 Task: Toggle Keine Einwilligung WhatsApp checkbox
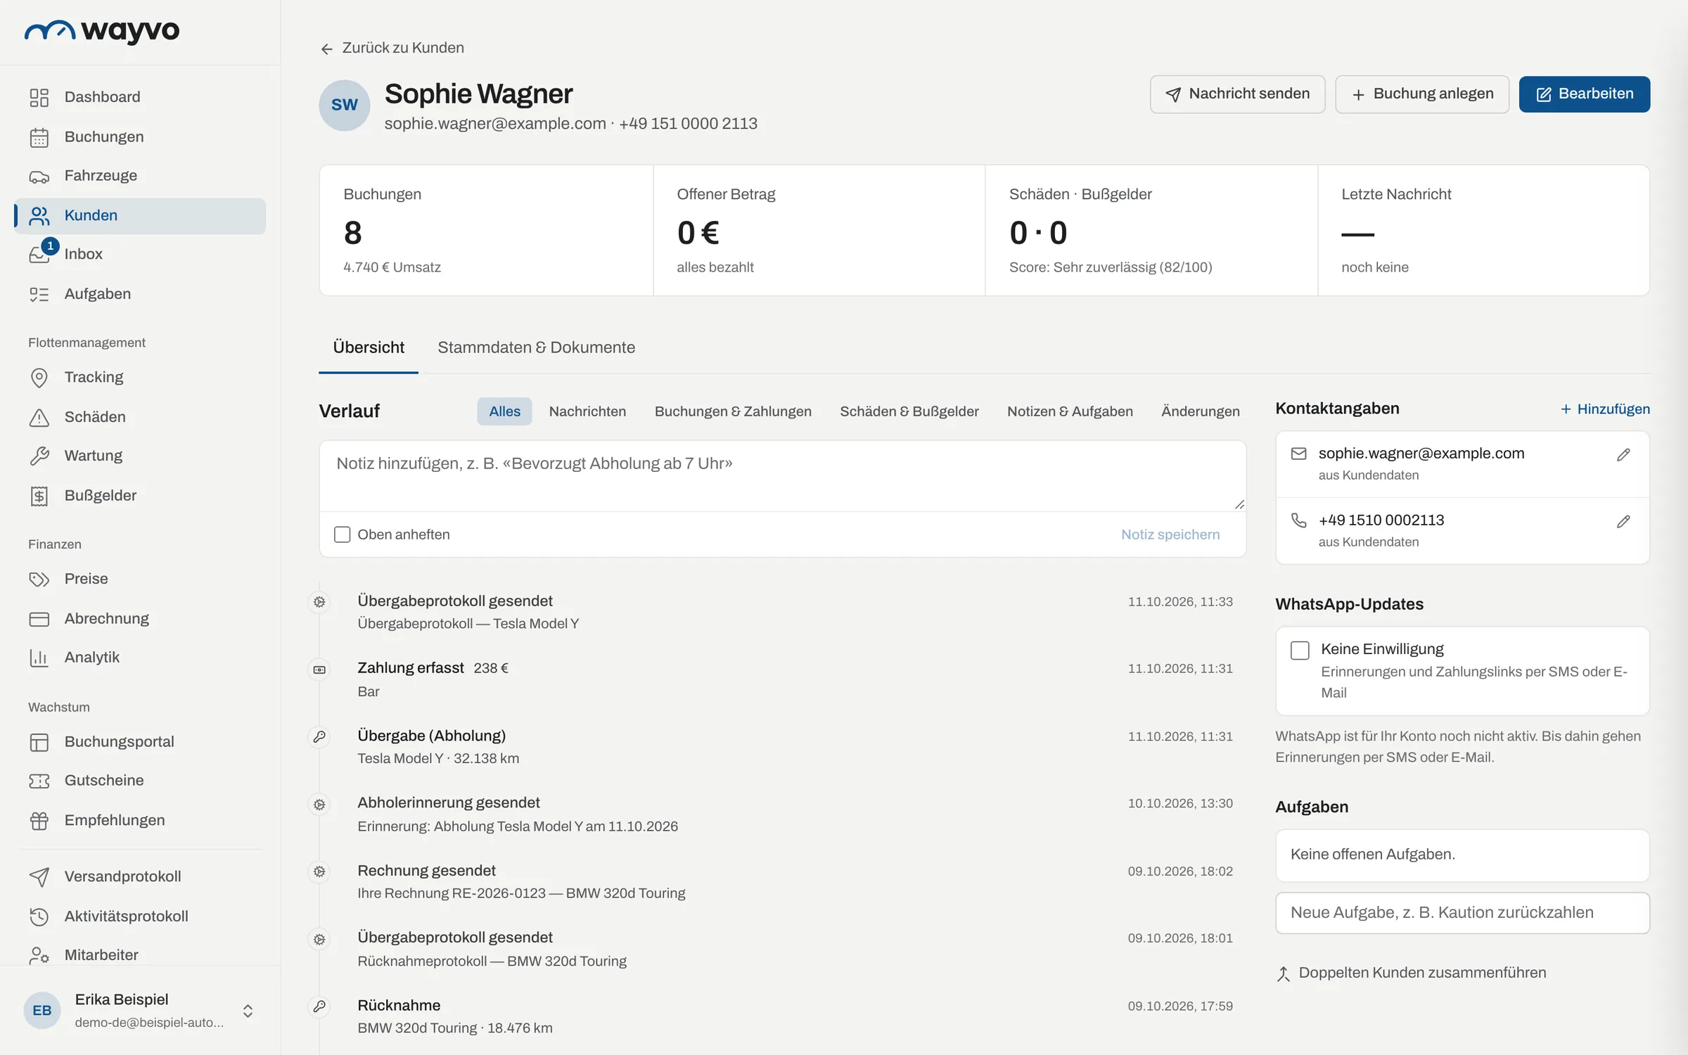(x=1300, y=650)
